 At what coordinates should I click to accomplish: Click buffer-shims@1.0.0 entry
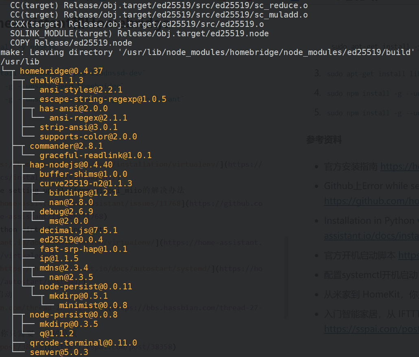[x=83, y=174]
